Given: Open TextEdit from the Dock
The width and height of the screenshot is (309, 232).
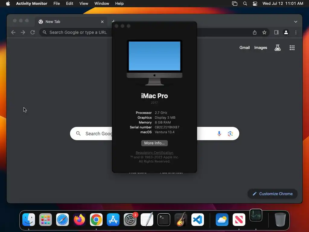Looking at the screenshot, I should coord(147,220).
